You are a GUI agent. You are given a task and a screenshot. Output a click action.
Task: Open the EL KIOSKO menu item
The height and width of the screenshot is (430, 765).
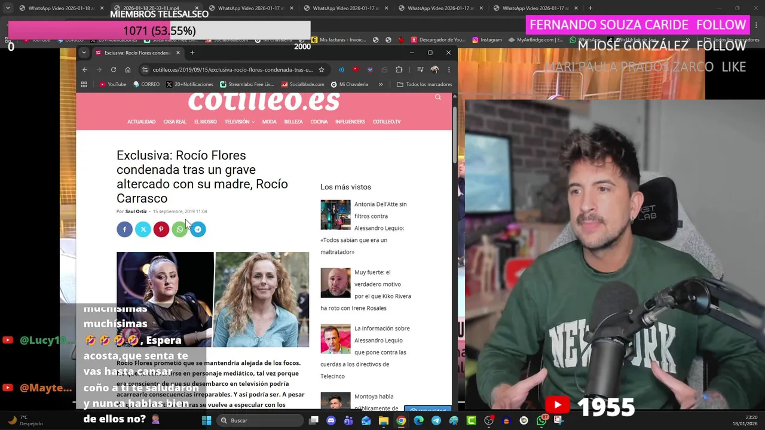point(206,122)
